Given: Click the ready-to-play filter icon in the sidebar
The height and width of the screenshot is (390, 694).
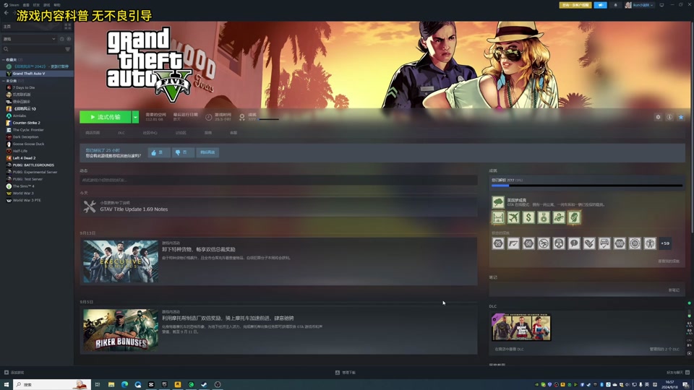Looking at the screenshot, I should (69, 39).
